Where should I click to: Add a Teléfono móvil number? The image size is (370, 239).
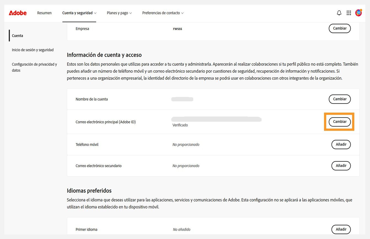(341, 144)
